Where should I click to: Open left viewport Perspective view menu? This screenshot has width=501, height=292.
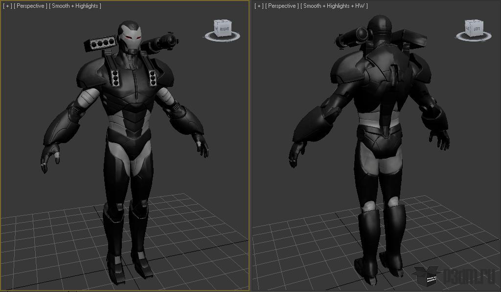click(30, 6)
